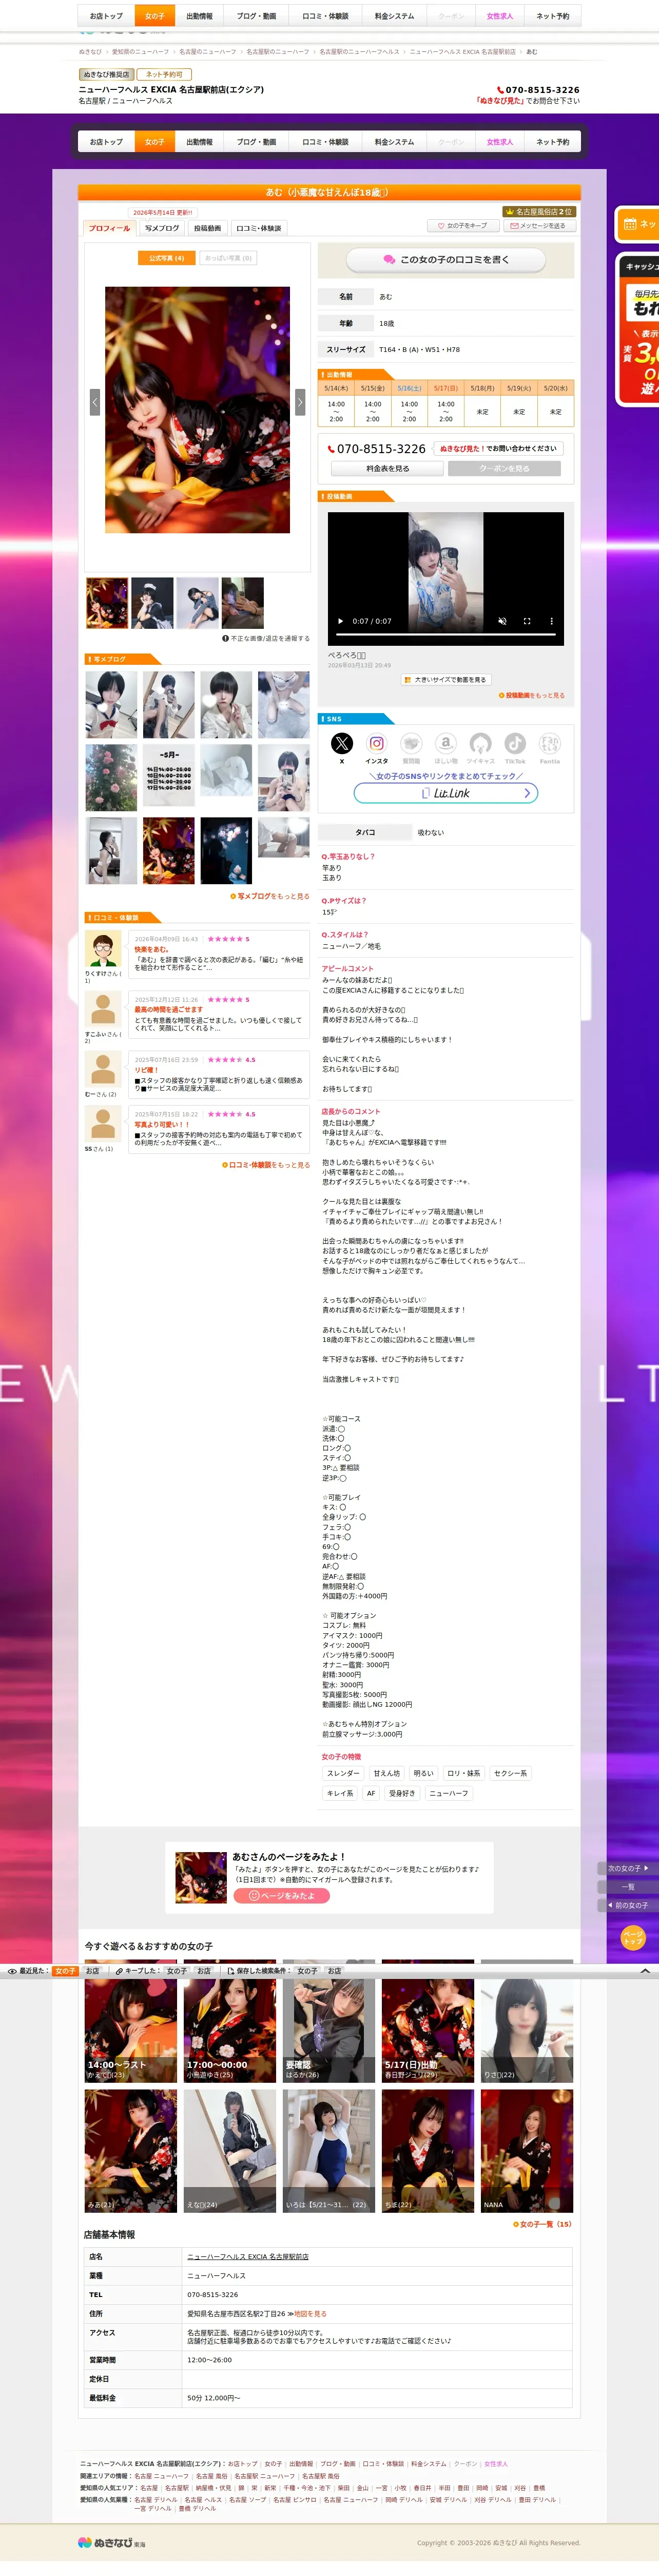
Task: Click the ページトップ round button
Action: (633, 1938)
